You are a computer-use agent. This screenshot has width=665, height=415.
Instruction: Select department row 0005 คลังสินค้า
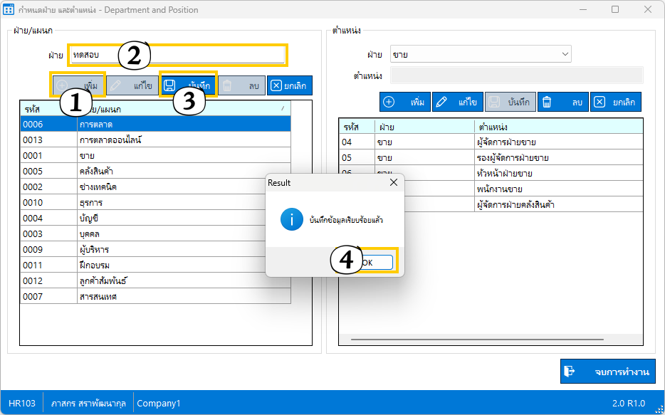[155, 172]
